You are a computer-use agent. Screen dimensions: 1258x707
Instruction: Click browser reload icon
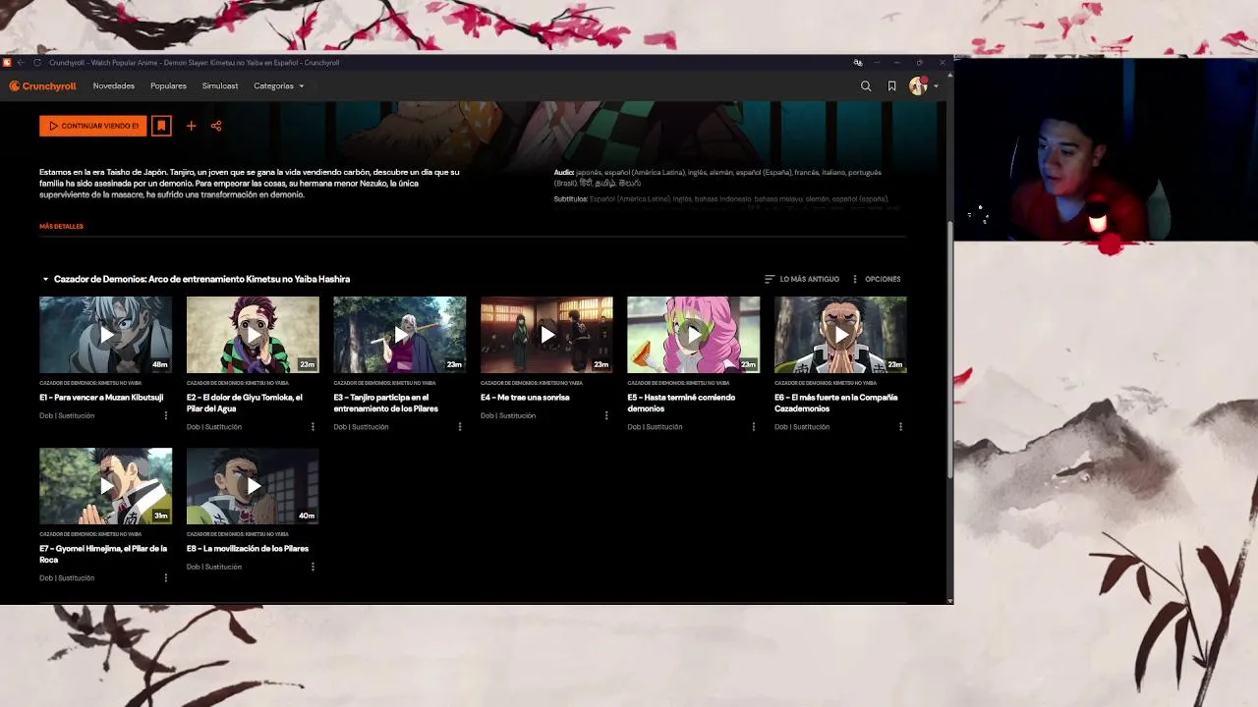(37, 63)
